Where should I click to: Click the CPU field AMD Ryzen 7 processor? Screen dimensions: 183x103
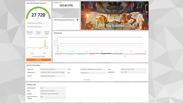(93, 69)
